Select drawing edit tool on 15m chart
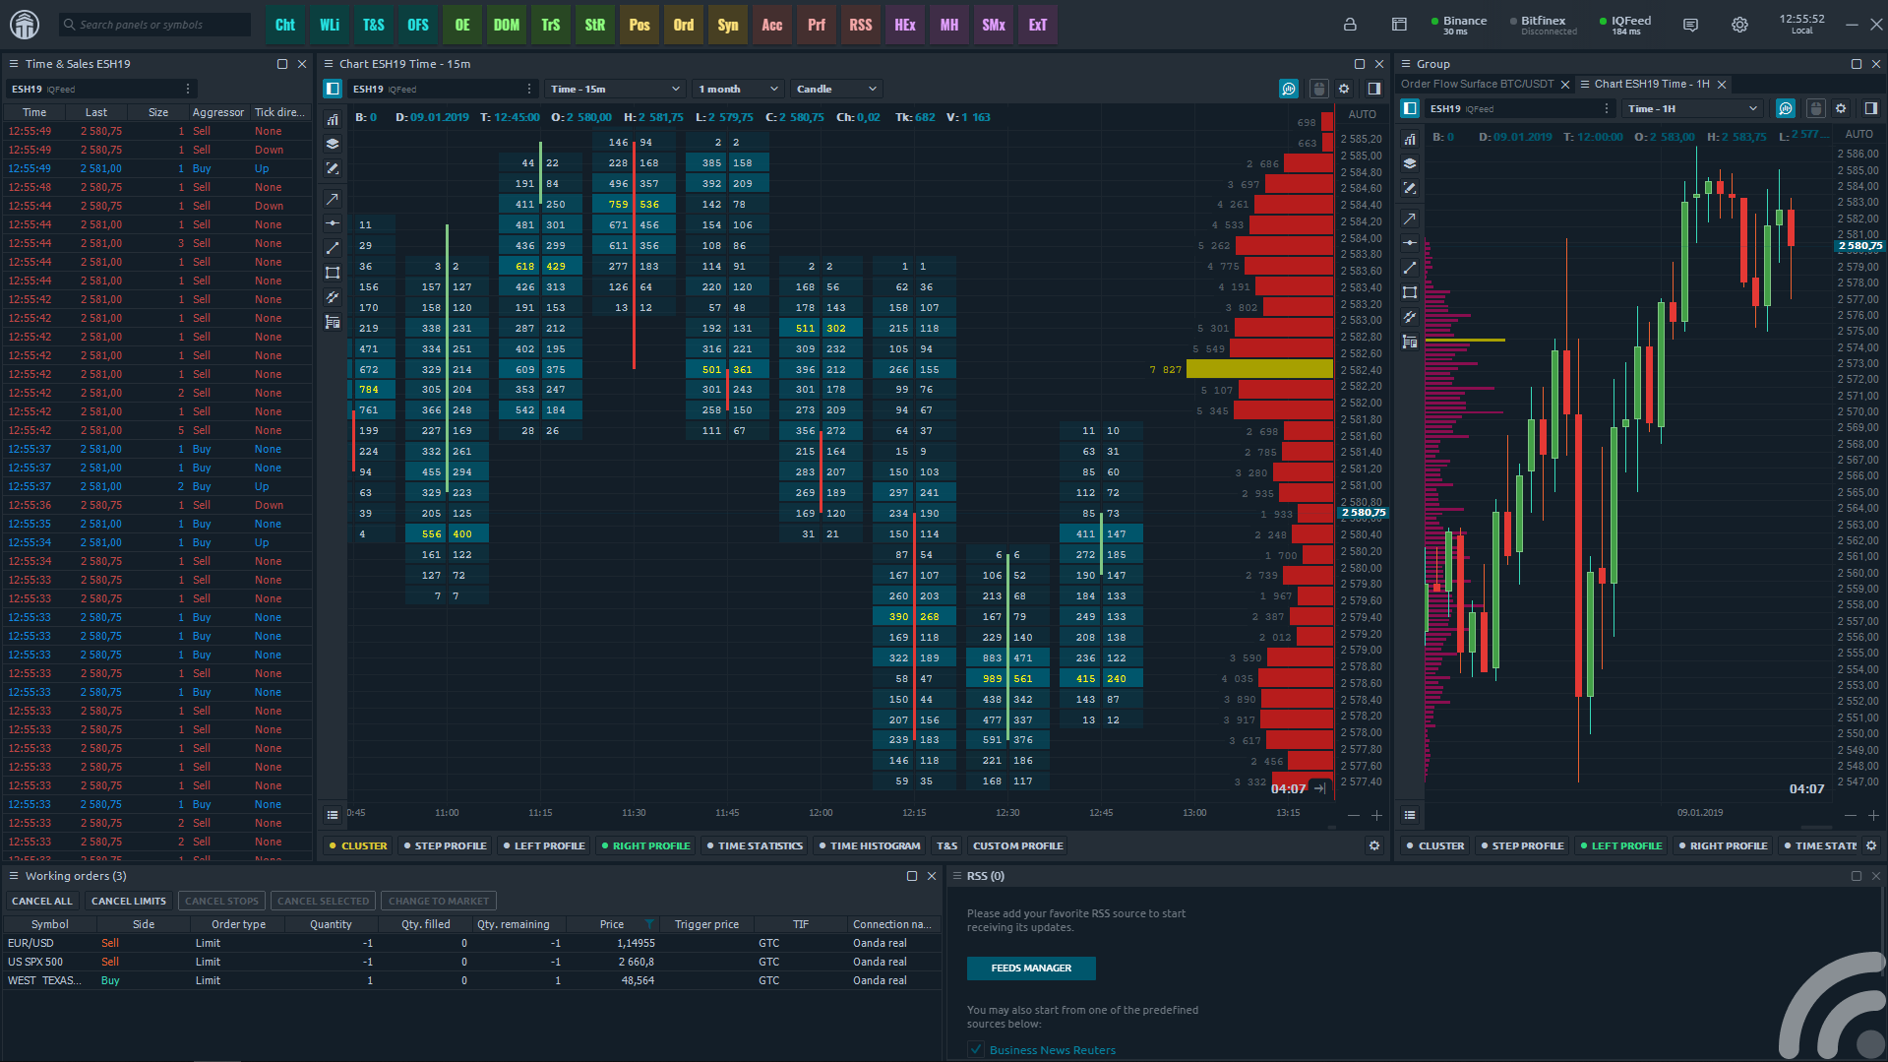 (333, 168)
